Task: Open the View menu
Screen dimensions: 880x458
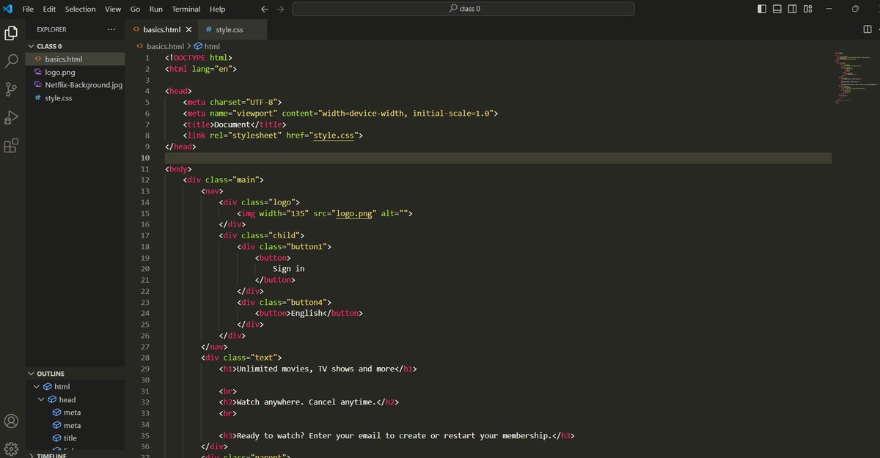Action: click(113, 9)
